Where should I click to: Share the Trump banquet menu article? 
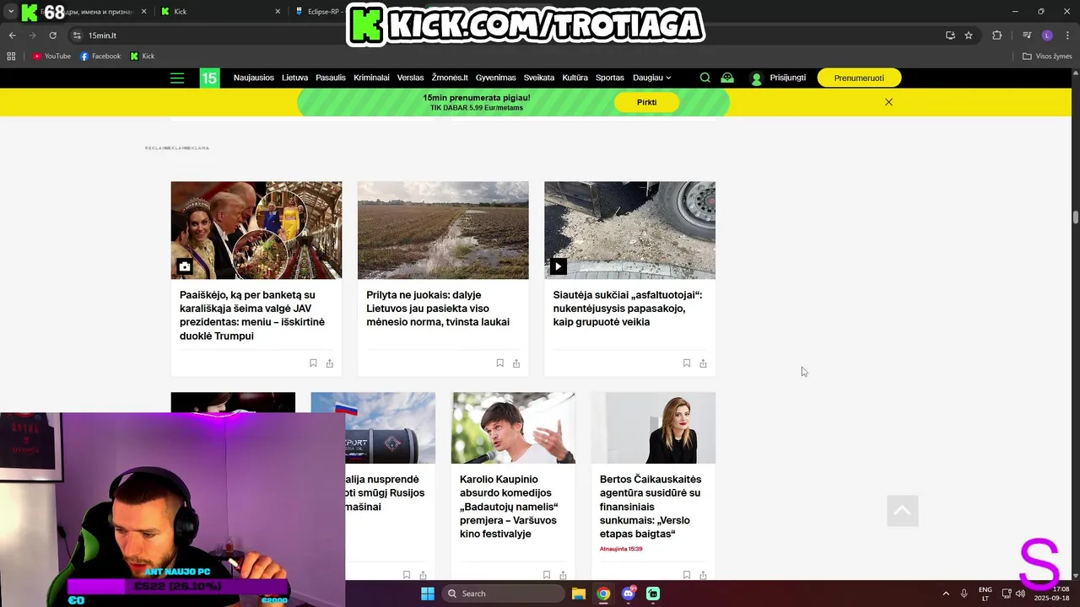(330, 363)
